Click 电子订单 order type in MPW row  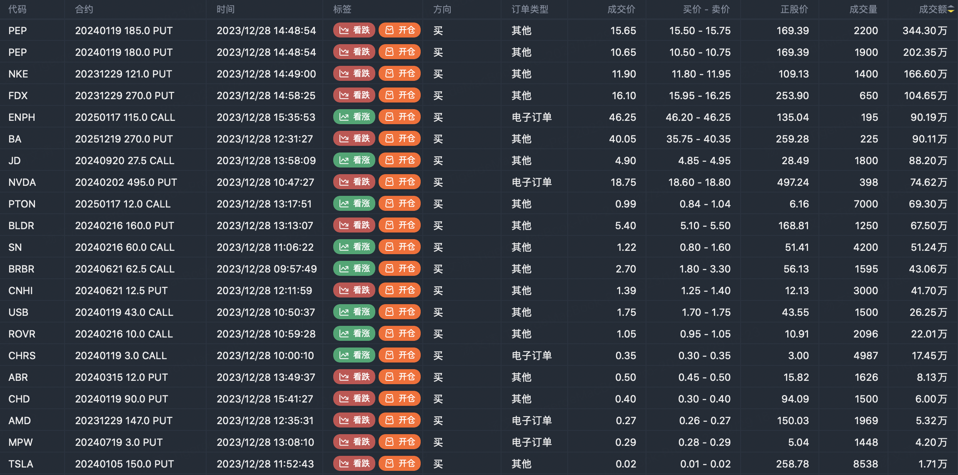click(x=531, y=442)
